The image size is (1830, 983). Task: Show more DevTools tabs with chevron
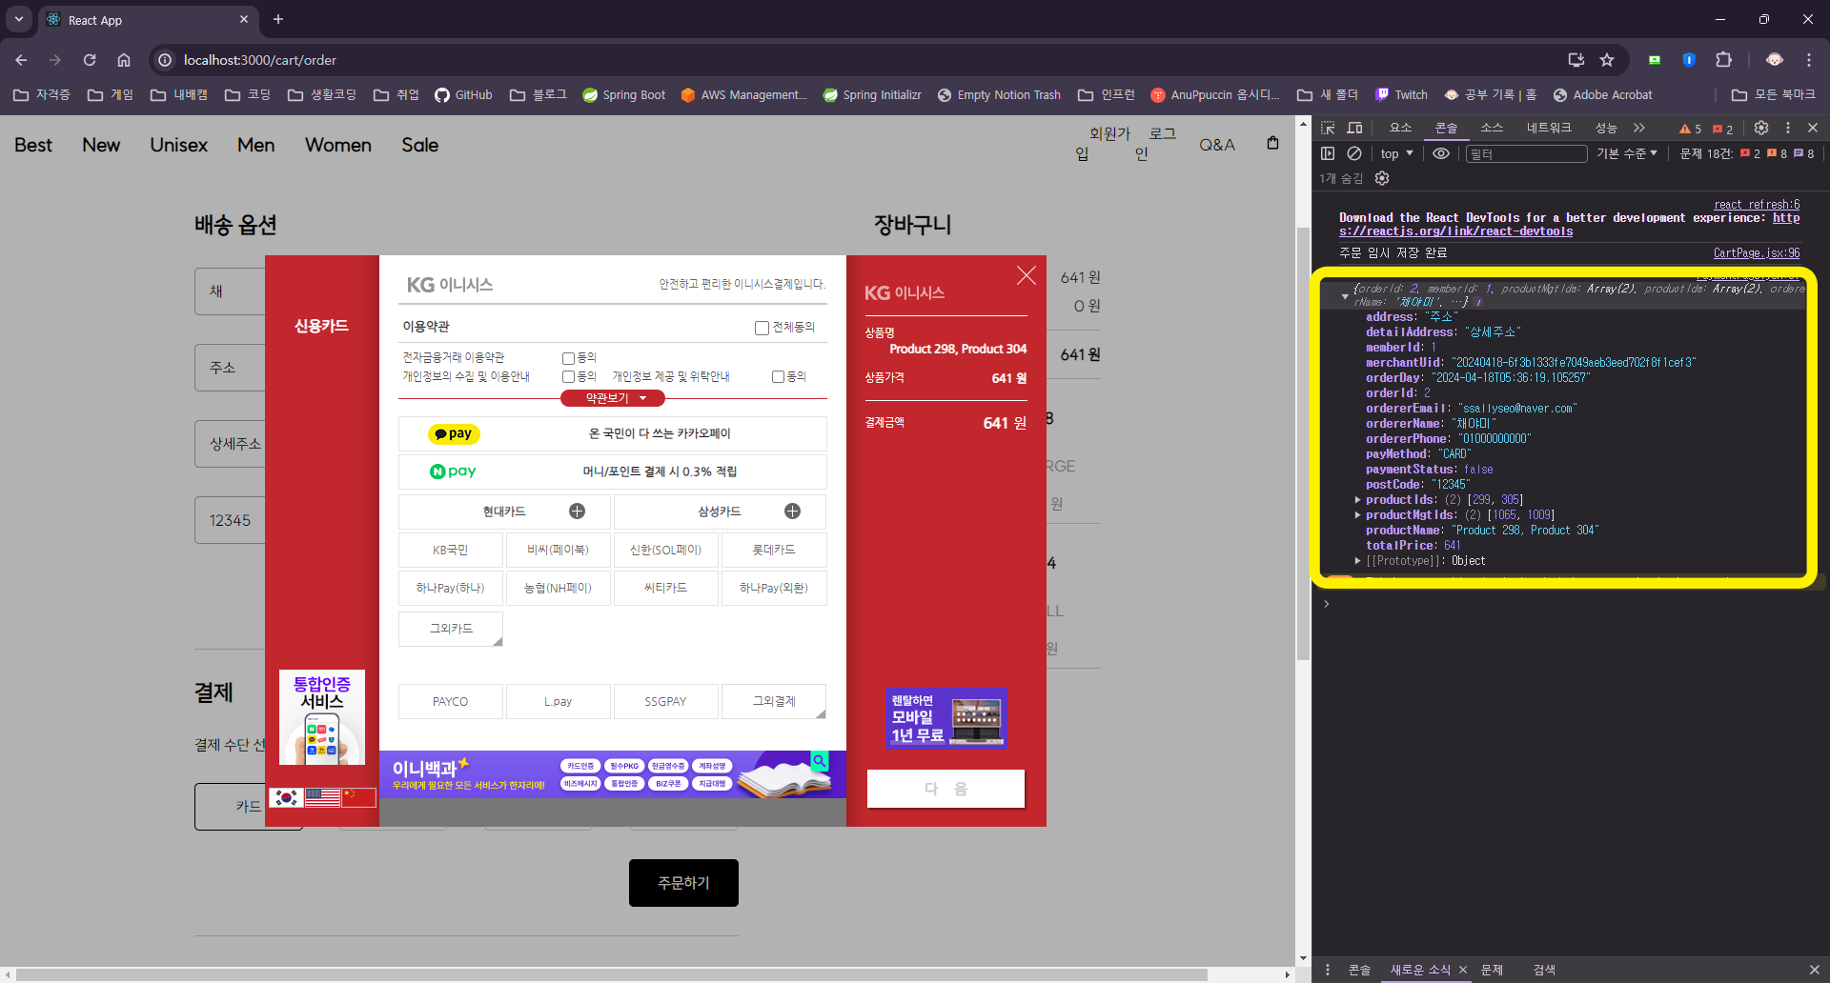coord(1639,128)
